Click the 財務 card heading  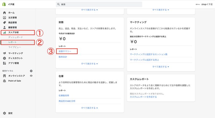[61, 22]
